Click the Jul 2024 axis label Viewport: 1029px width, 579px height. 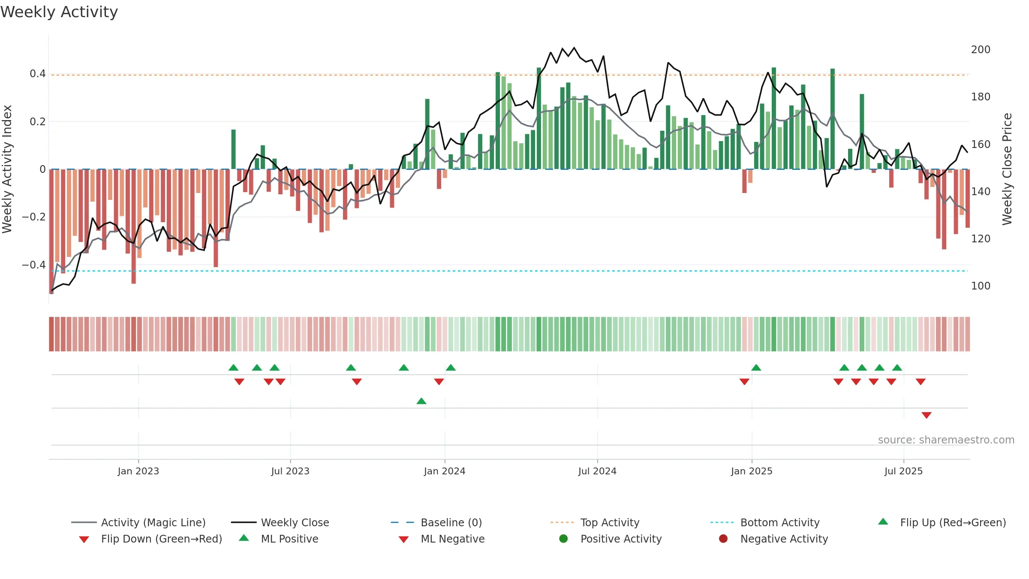coord(597,471)
